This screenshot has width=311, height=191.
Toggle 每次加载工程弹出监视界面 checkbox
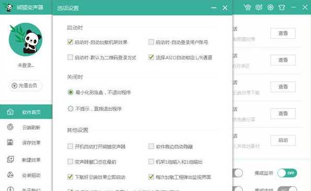click(x=151, y=176)
